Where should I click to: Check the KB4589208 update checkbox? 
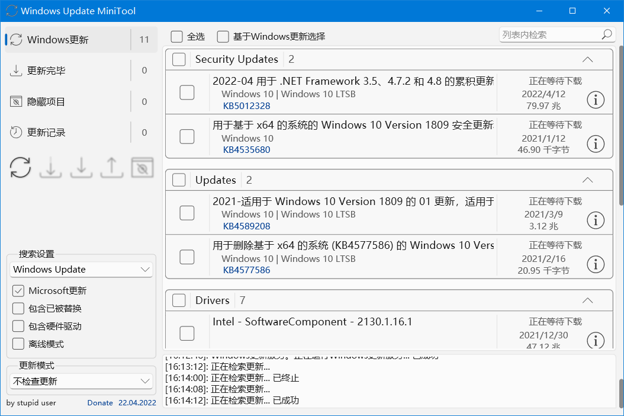click(187, 213)
